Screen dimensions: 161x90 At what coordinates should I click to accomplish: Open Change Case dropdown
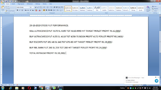click(x=33, y=10)
